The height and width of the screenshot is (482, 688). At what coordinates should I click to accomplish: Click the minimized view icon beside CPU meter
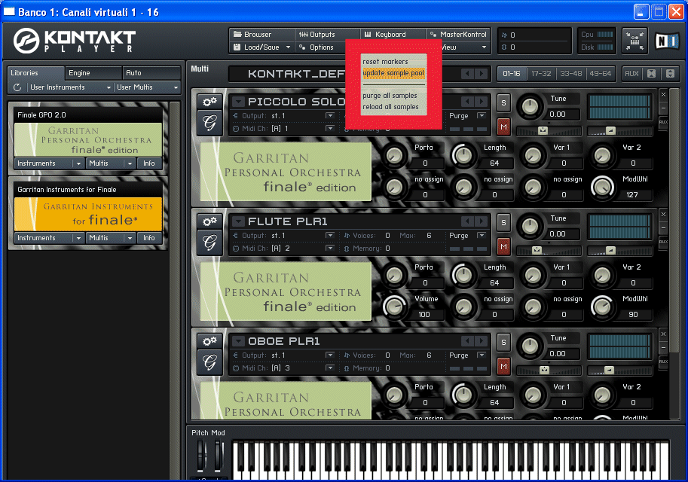click(x=634, y=41)
